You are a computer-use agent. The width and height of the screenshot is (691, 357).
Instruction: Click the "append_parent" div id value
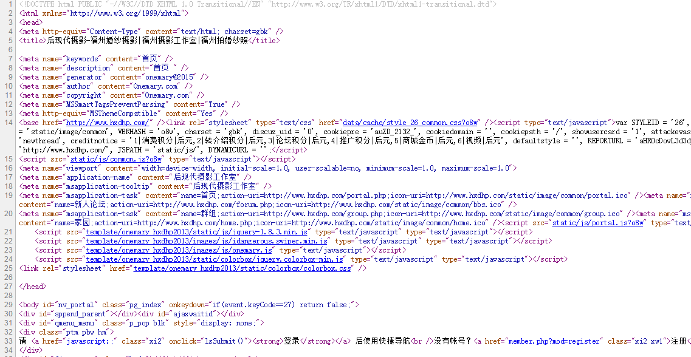click(x=80, y=314)
